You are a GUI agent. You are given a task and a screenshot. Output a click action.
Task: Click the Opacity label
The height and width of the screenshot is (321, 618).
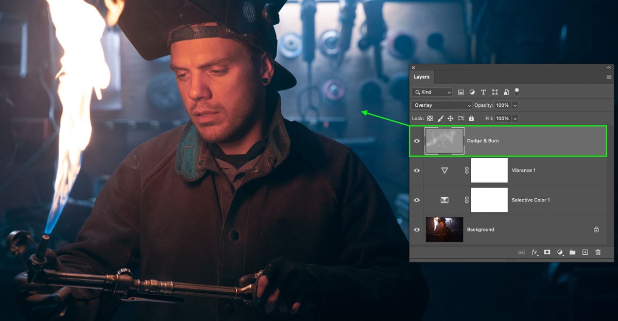point(484,105)
